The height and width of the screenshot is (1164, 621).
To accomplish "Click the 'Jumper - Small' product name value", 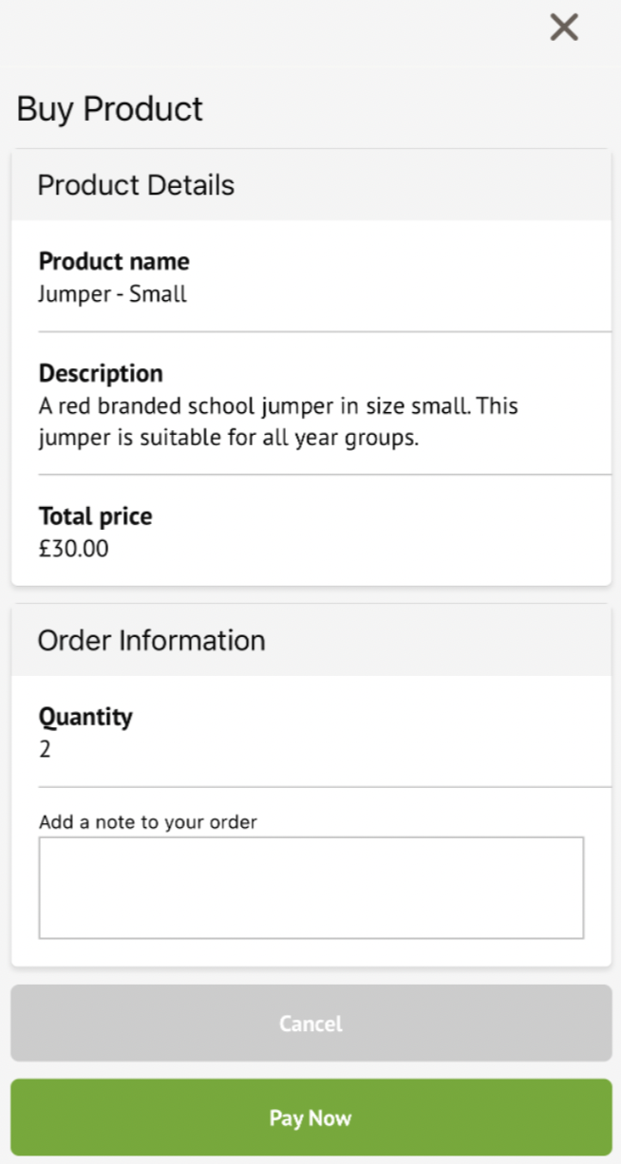I will pyautogui.click(x=113, y=294).
